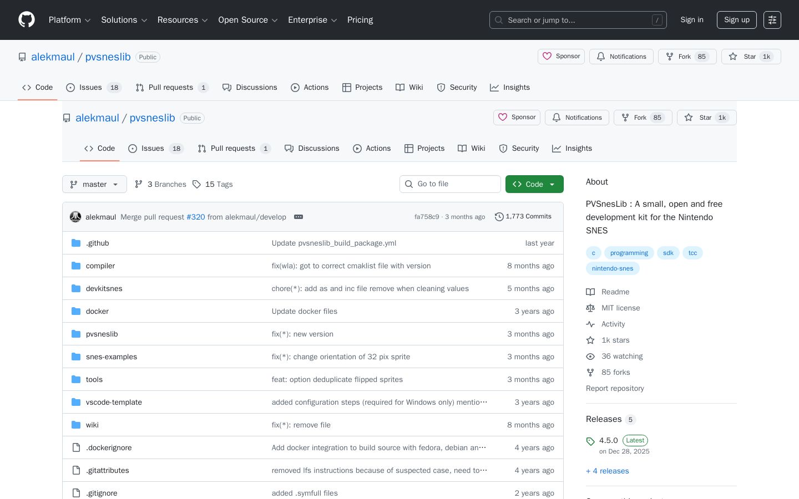This screenshot has width=799, height=499.
Task: Click the pulse icon beside Activity
Action: 590,324
